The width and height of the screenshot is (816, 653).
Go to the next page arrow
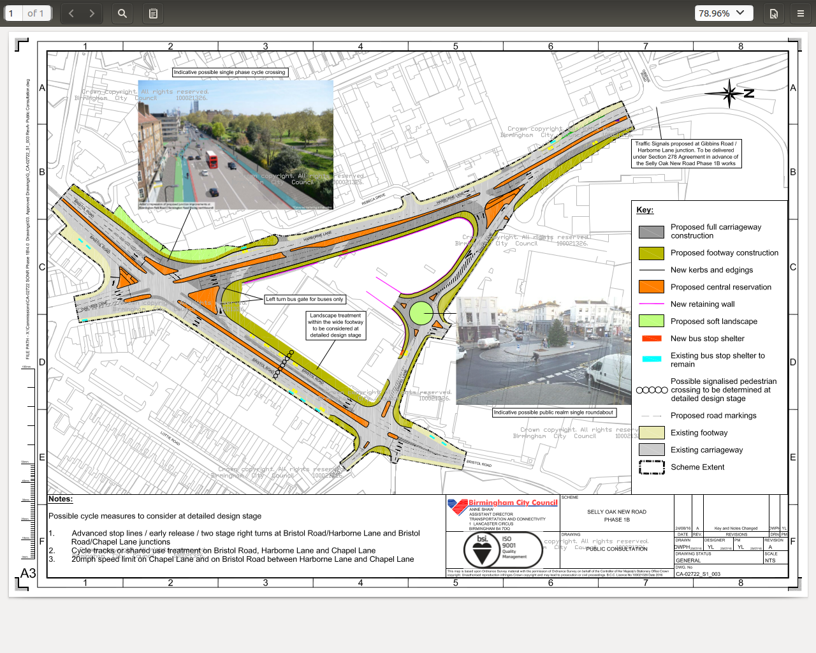[x=92, y=13]
